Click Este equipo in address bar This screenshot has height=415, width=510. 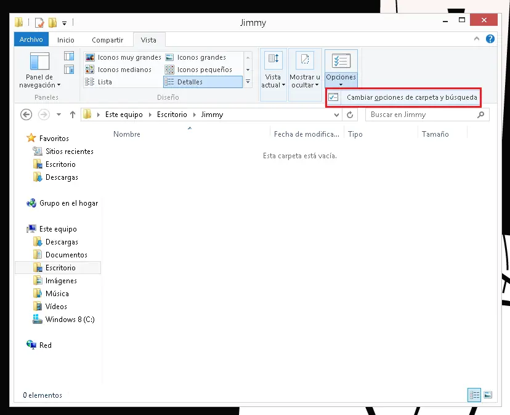click(124, 115)
